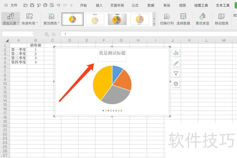Open the 绘图工具 drawing tools tab
The width and height of the screenshot is (237, 158).
click(x=201, y=5)
